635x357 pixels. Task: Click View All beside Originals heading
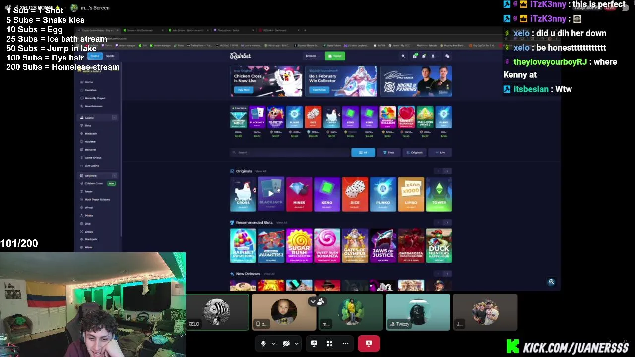tap(261, 171)
